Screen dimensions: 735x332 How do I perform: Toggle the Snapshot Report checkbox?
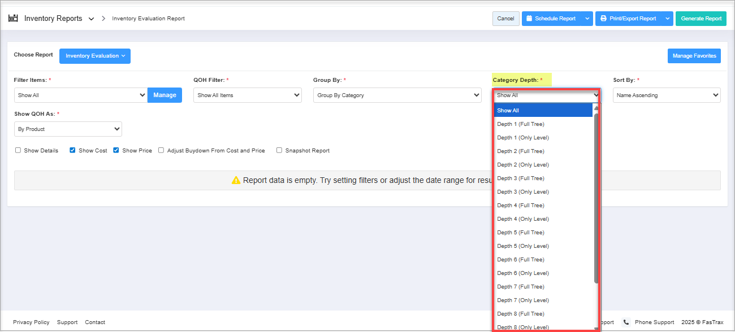pos(279,151)
